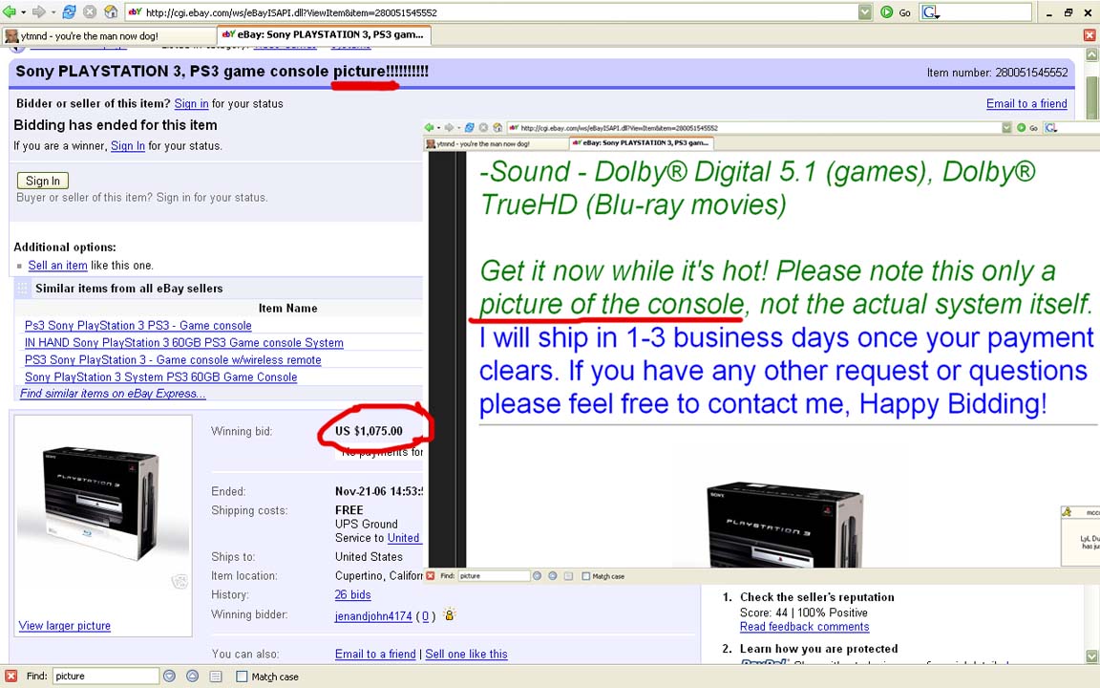Screen dimensions: 1100x688
Task: Click 'View larger picture' link
Action: [65, 626]
